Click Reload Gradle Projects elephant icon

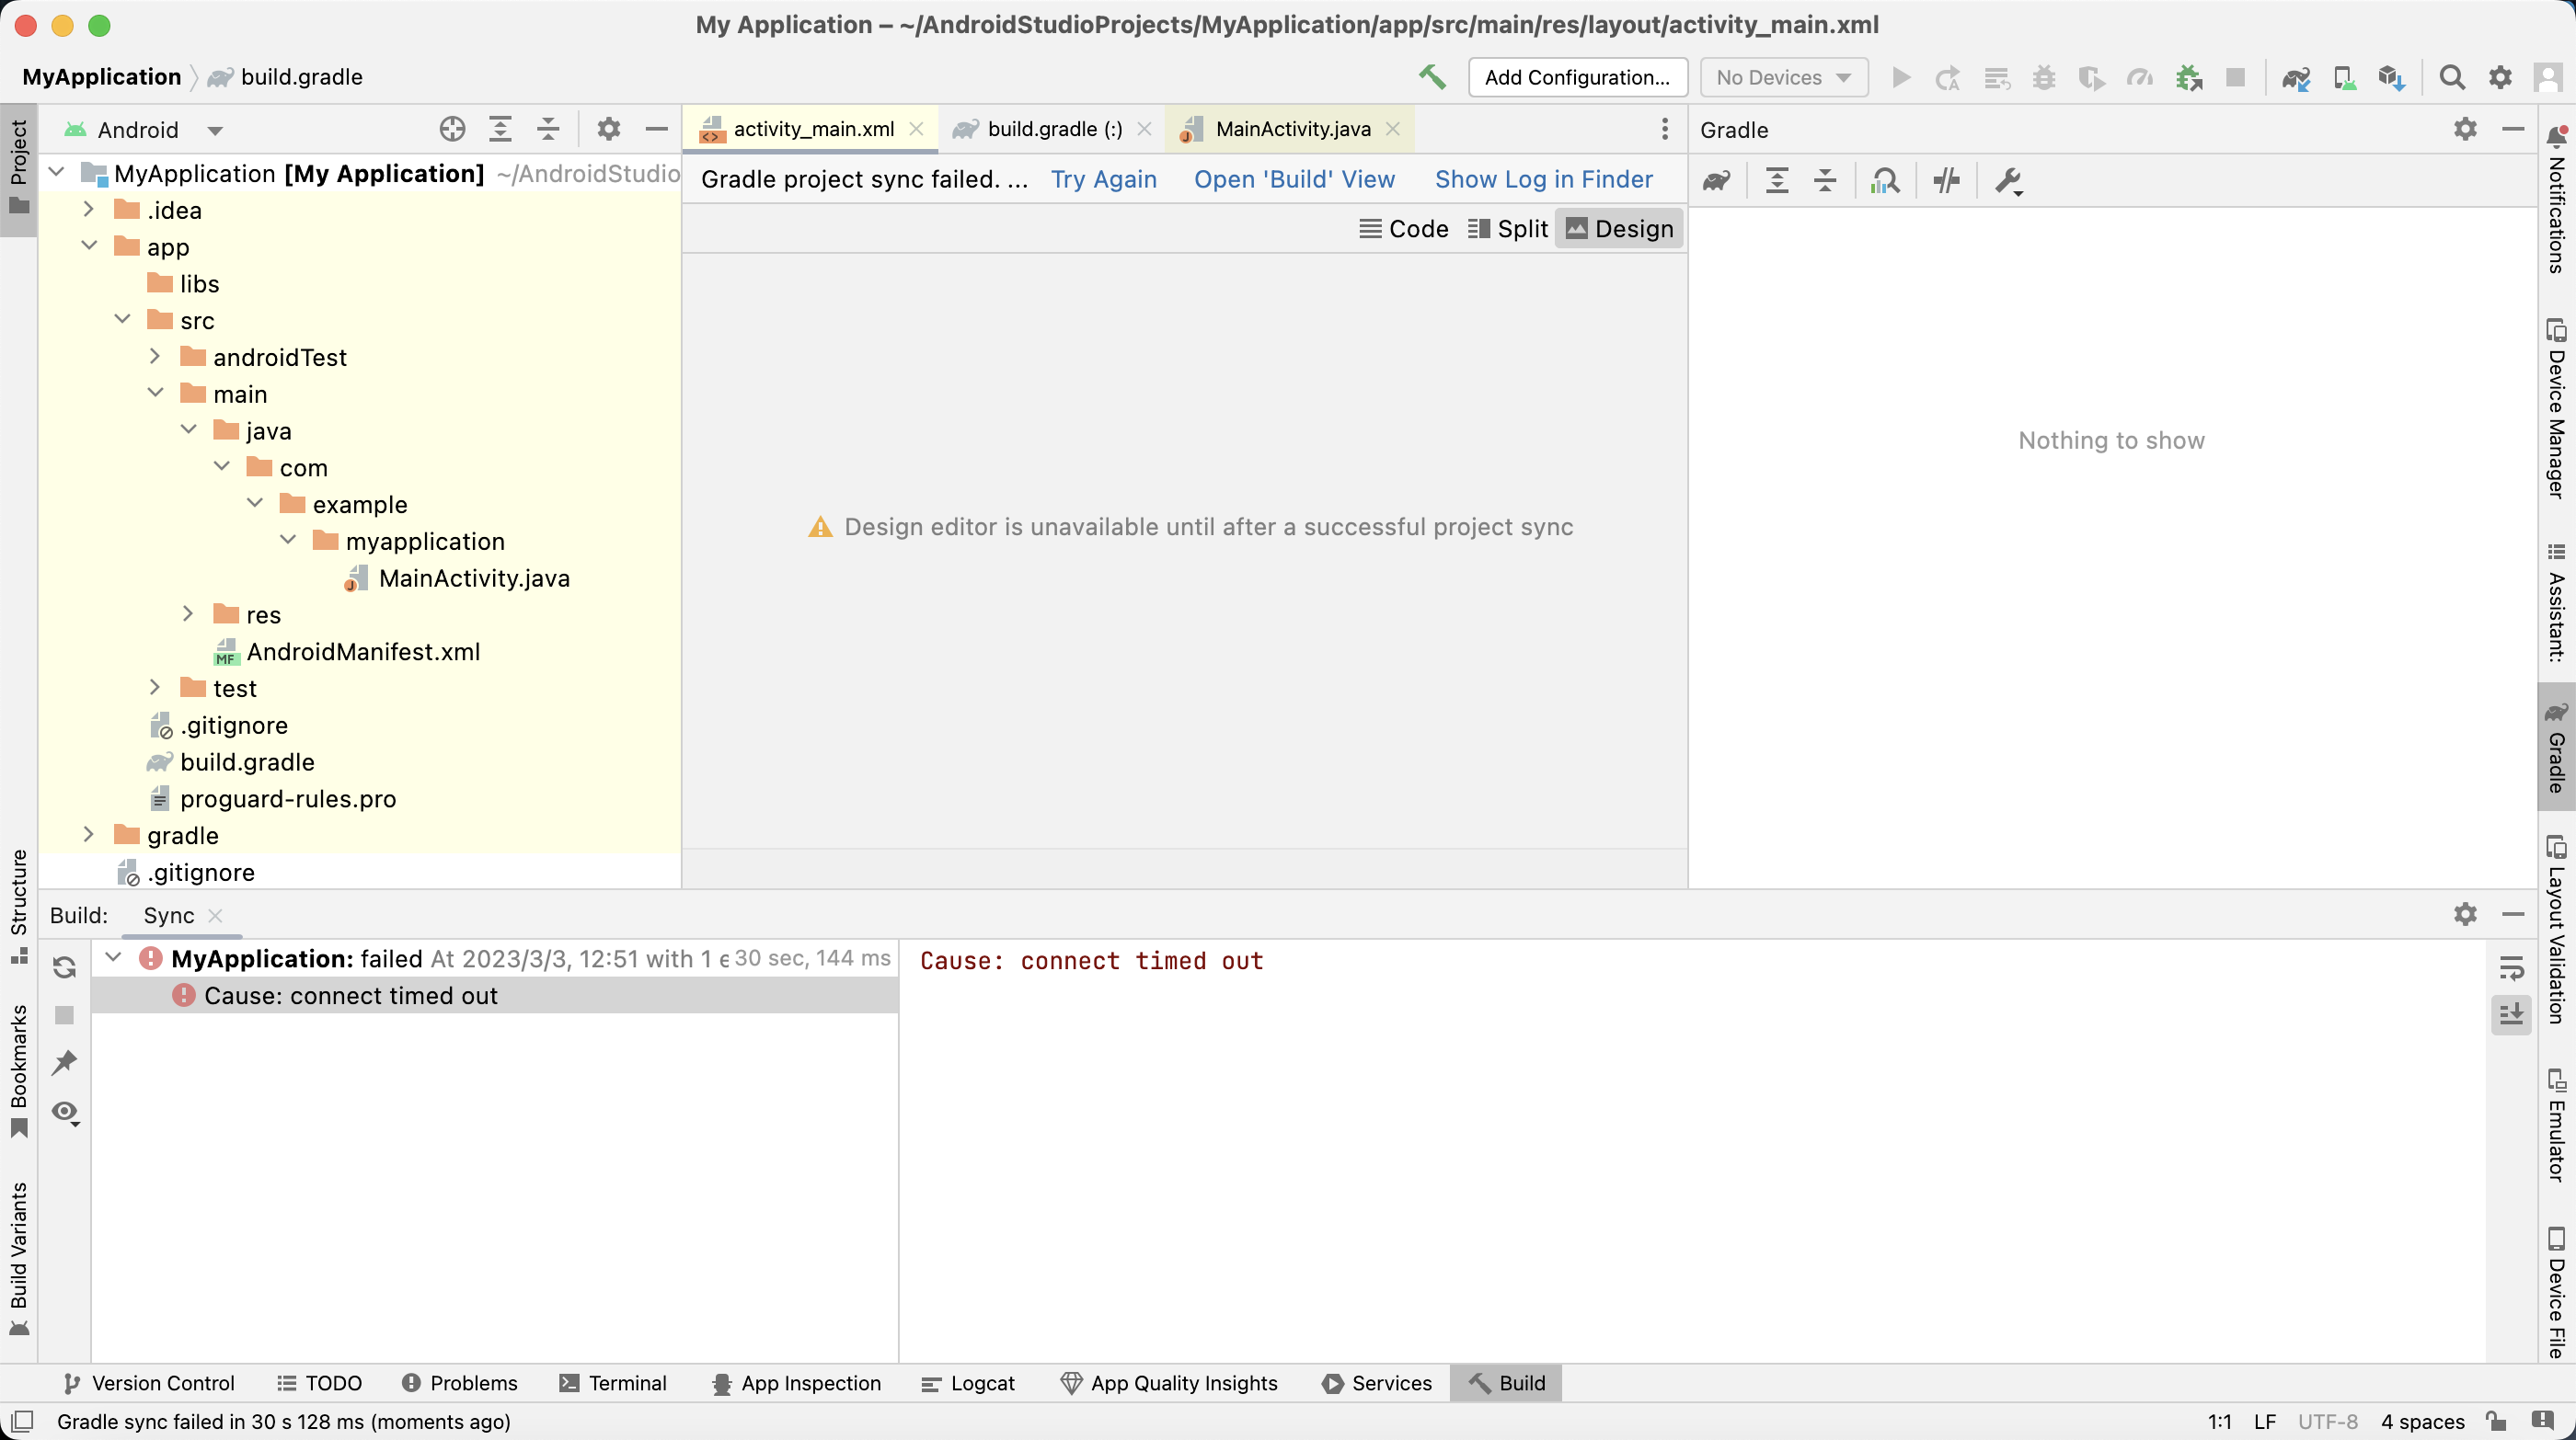(x=1717, y=181)
